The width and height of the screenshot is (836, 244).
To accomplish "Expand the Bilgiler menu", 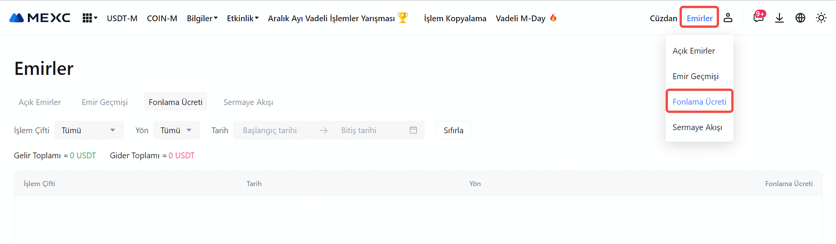I will (202, 18).
